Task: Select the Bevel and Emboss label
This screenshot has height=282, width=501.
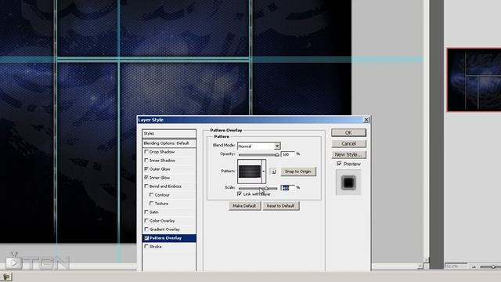Action: pyautogui.click(x=165, y=186)
